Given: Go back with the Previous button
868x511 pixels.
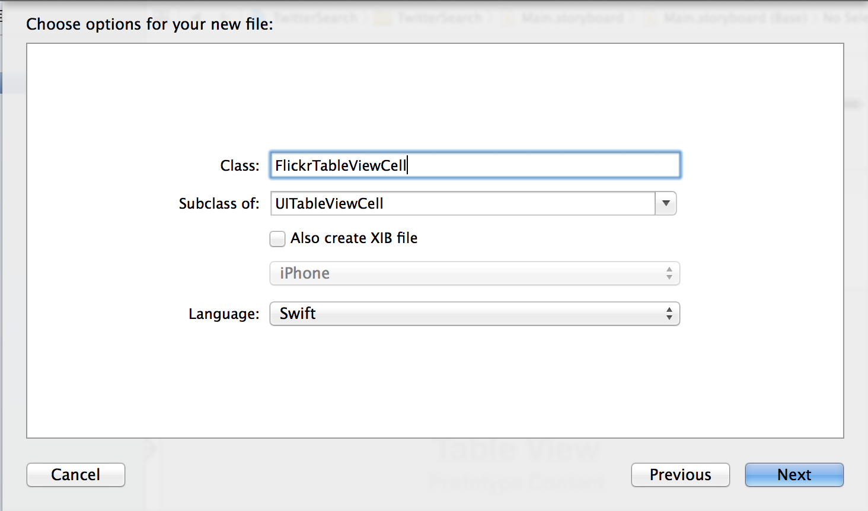Looking at the screenshot, I should [x=680, y=475].
